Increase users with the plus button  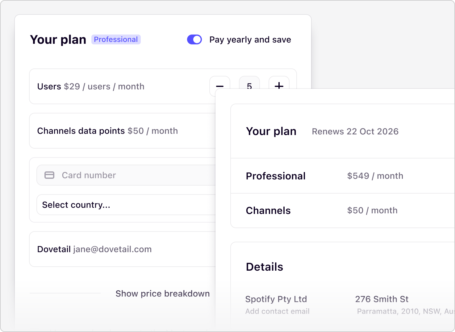tap(279, 83)
